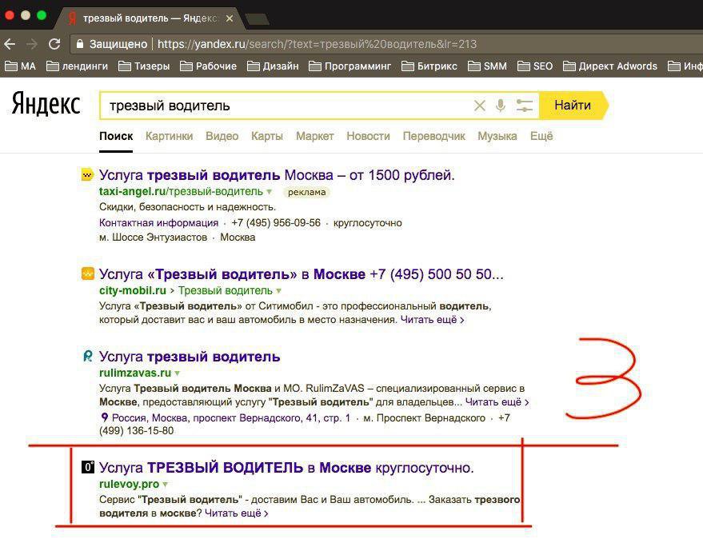Open the 'в Москве круглосуточно' result title
The image size is (703, 543).
[286, 468]
